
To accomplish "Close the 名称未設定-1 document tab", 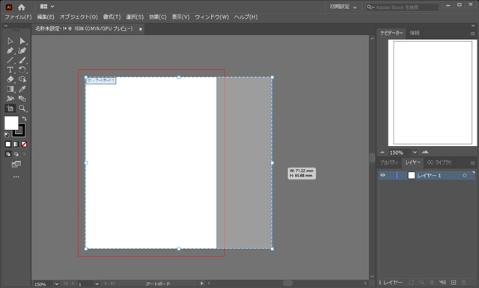I will (x=141, y=29).
